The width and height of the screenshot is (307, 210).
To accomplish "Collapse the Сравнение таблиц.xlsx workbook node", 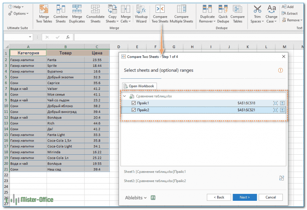I will 124,96.
